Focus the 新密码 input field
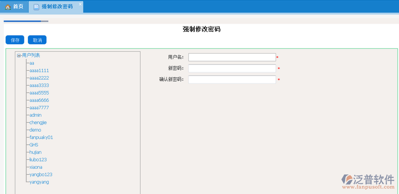This screenshot has width=399, height=194. (232, 68)
